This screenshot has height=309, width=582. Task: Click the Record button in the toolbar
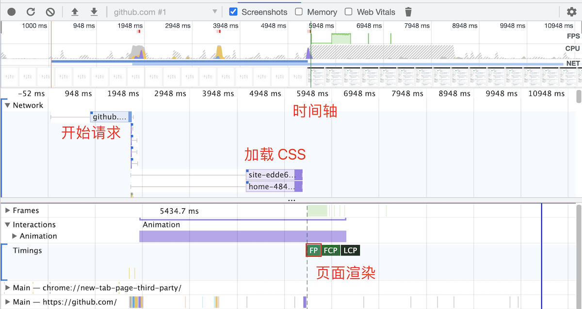(x=12, y=12)
